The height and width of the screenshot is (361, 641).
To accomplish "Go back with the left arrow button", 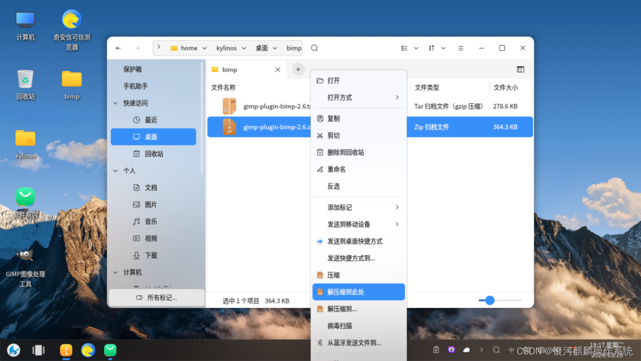I will tap(118, 48).
